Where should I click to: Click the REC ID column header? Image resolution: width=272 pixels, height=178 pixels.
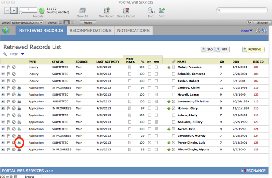(258, 62)
